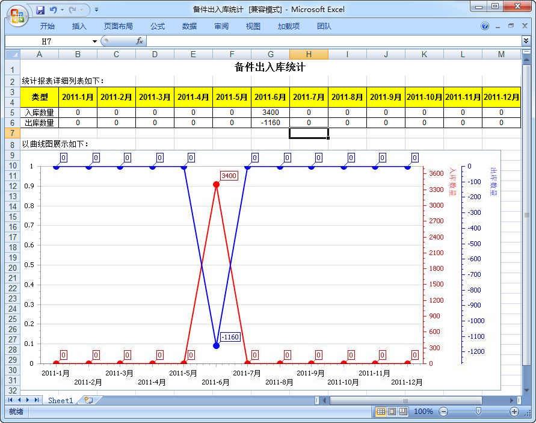Click the horizontal scrollbar thumb
Viewport: 536px width, 423px height.
point(406,400)
